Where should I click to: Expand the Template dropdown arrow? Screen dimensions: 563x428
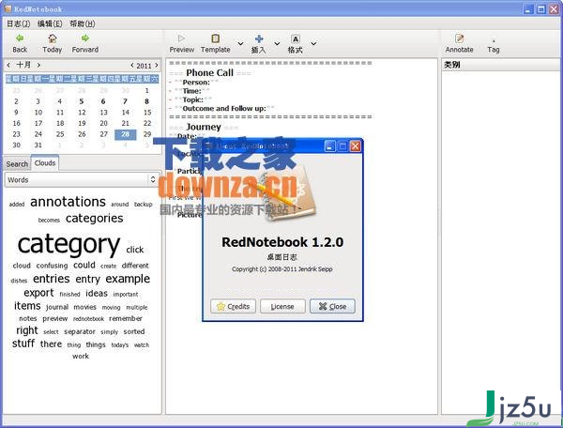coord(240,44)
